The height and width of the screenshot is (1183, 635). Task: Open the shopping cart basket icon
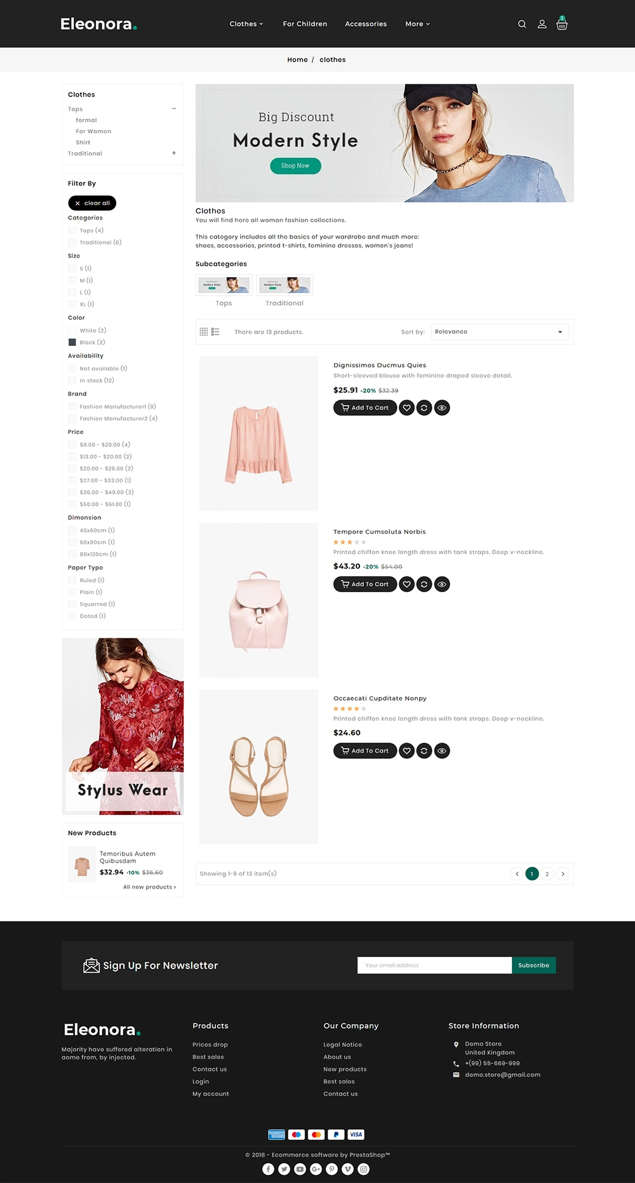562,23
